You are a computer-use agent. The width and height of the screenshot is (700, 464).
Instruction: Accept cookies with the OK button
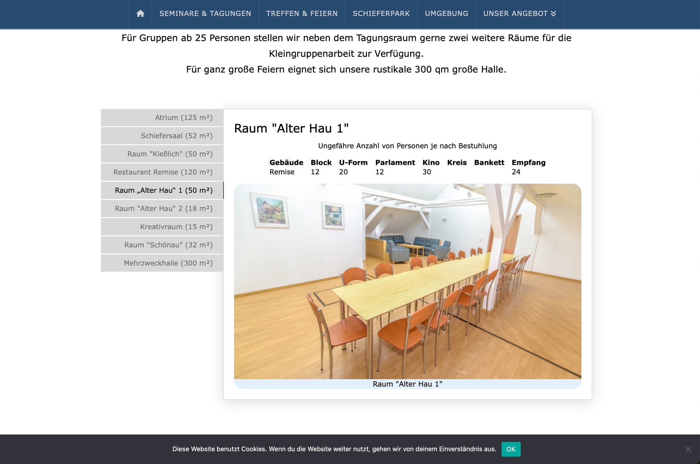tap(511, 449)
